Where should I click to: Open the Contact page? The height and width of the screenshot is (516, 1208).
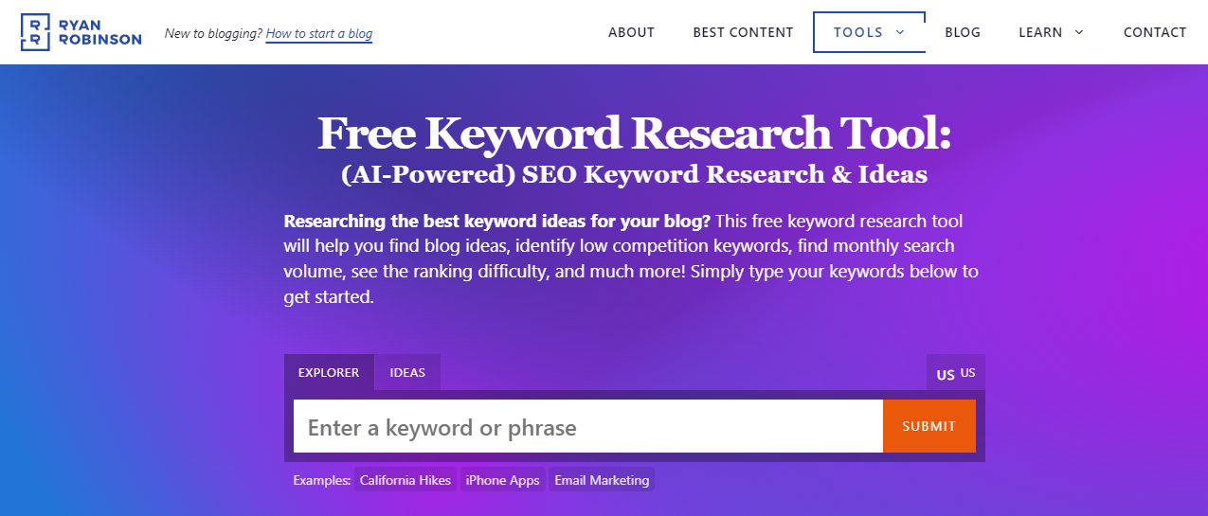pos(1155,32)
